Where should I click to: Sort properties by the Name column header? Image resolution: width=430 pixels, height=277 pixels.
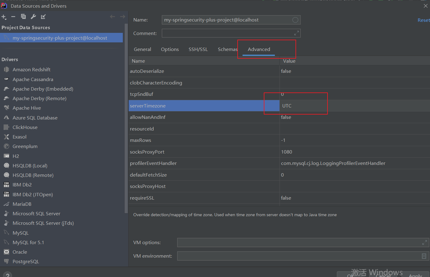[204, 61]
